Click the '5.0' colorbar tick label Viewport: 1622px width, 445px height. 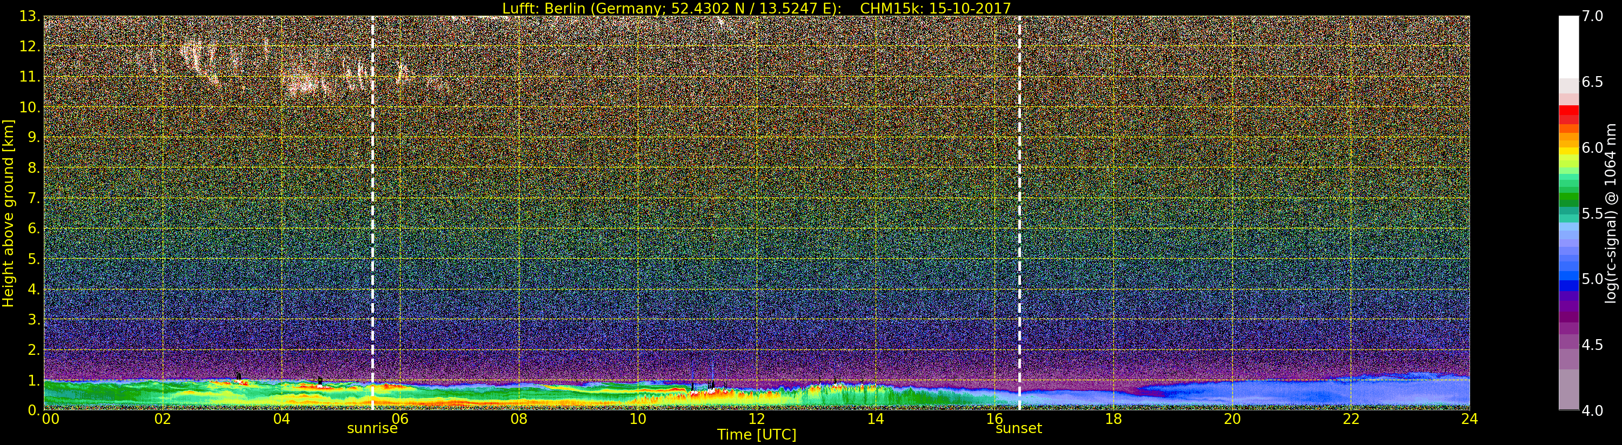(1592, 279)
